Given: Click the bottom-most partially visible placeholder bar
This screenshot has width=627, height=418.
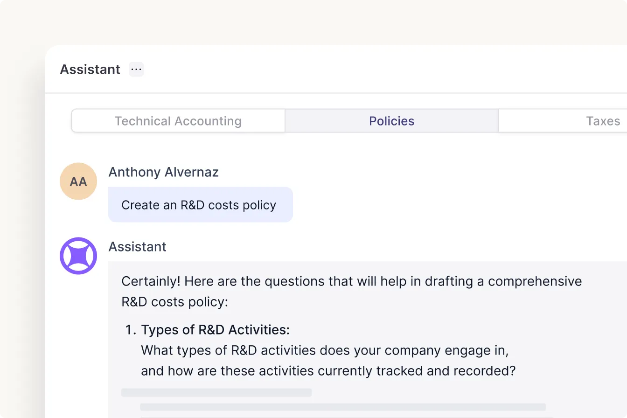Looking at the screenshot, I should (342, 417).
